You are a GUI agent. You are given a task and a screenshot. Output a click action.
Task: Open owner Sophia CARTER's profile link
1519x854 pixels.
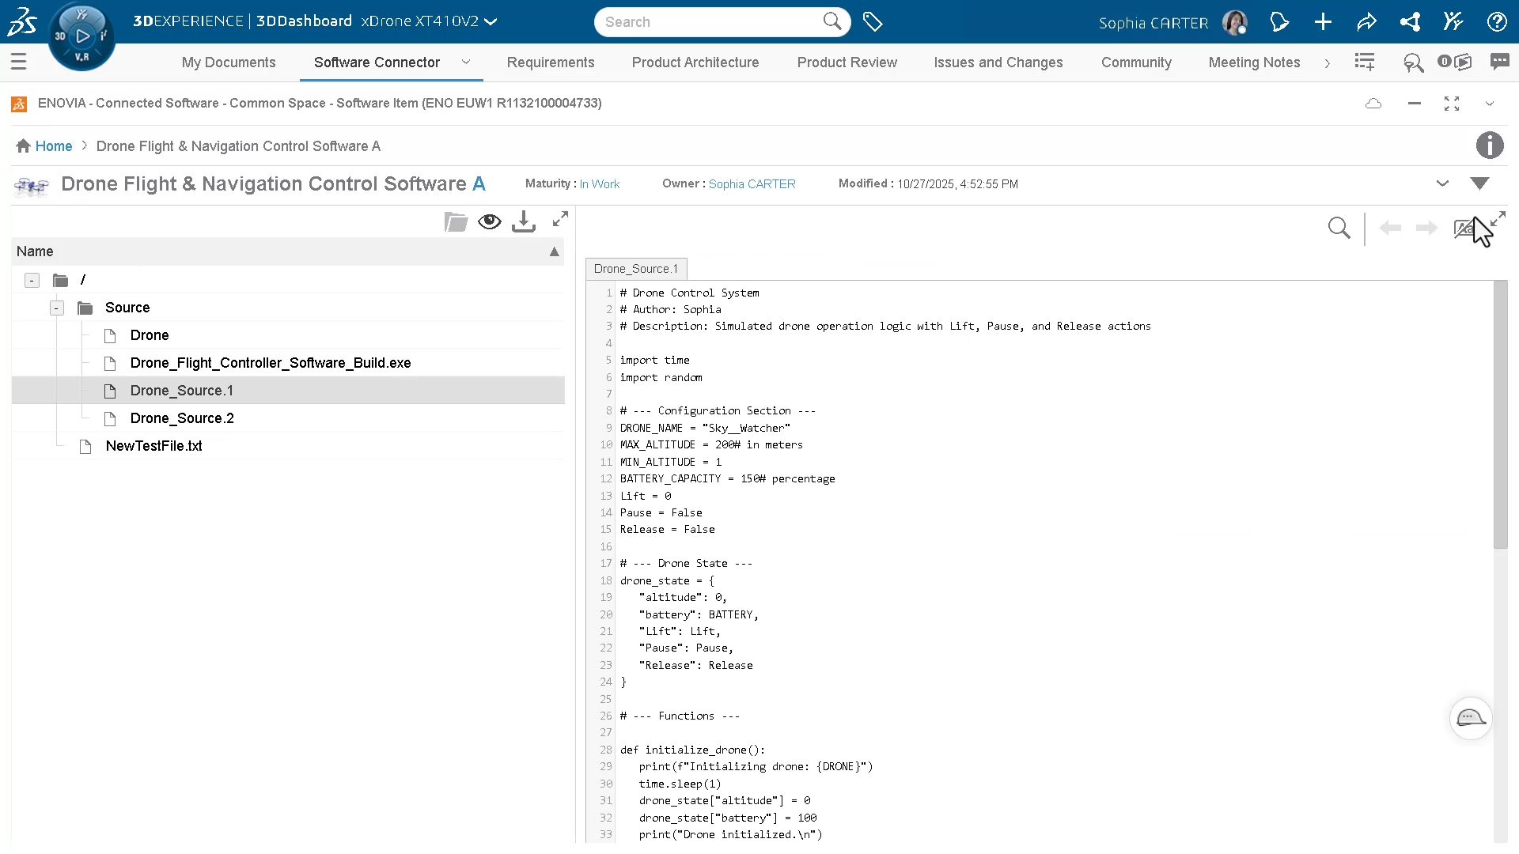752,184
